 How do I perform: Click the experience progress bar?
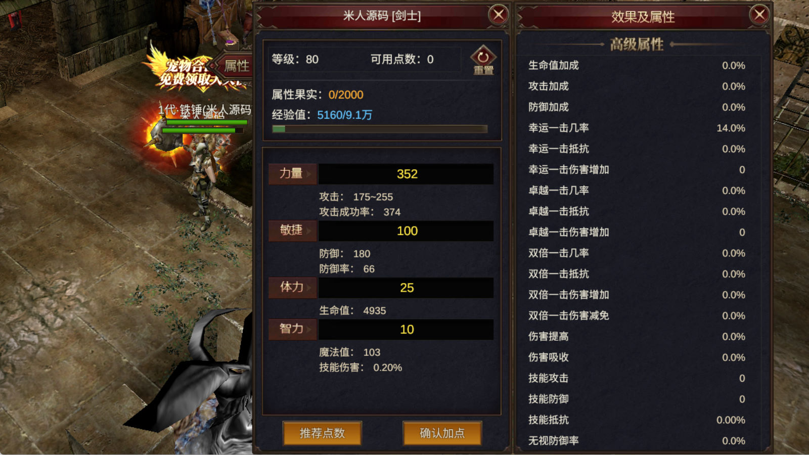380,129
